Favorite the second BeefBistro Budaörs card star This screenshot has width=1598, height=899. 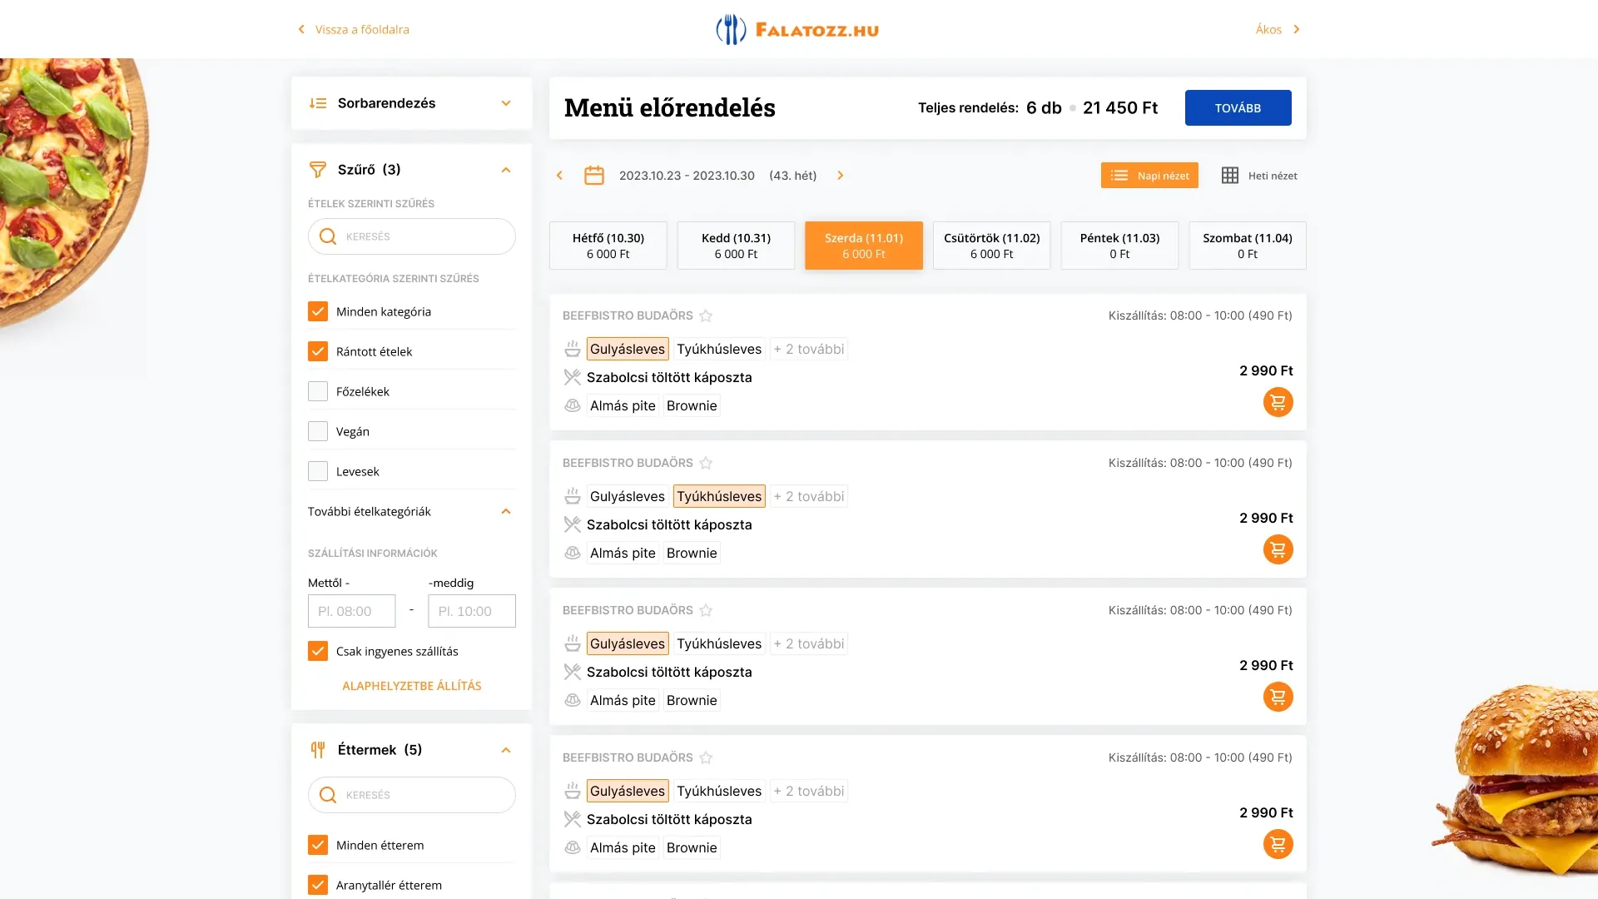[x=706, y=463]
